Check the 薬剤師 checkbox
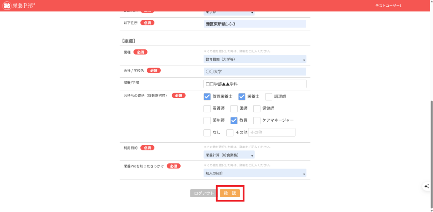433x212 pixels. point(207,120)
